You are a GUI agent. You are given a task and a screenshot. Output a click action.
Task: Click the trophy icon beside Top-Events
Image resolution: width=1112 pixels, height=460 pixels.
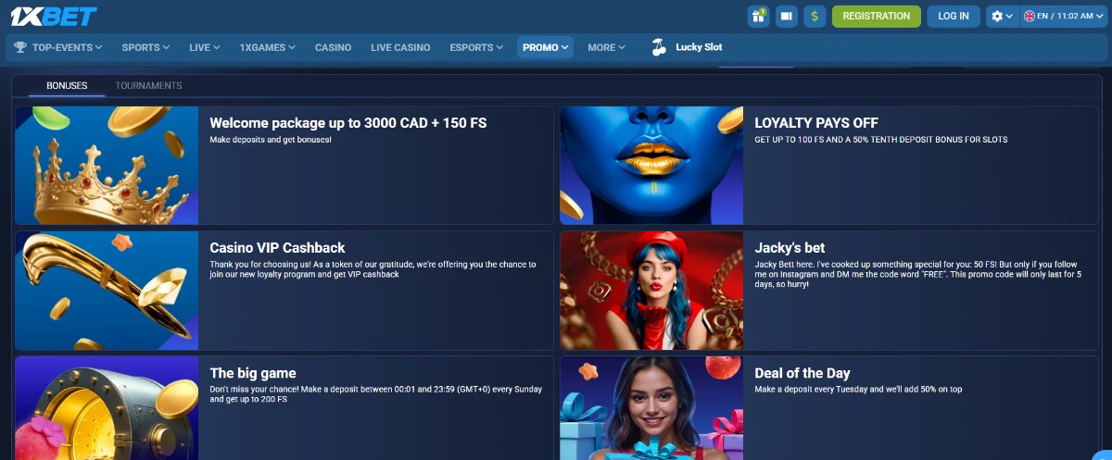click(20, 47)
